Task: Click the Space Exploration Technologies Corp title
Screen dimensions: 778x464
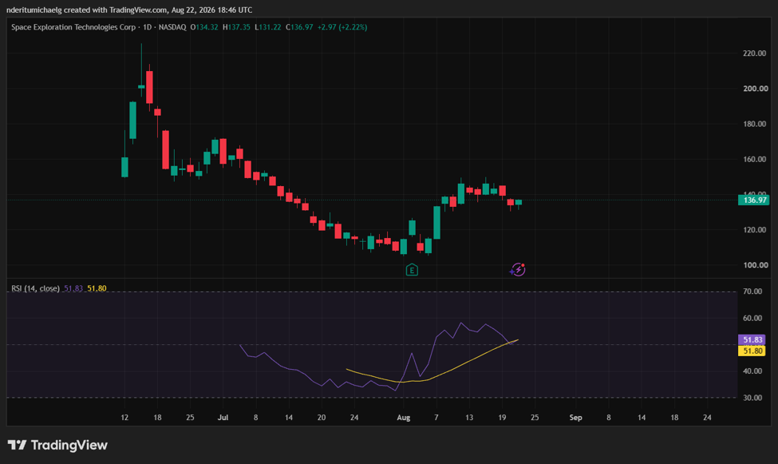Action: tap(73, 27)
